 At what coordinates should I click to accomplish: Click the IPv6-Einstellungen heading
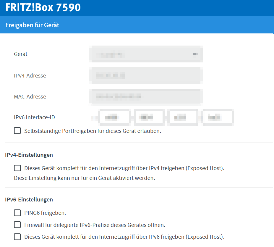click(29, 200)
